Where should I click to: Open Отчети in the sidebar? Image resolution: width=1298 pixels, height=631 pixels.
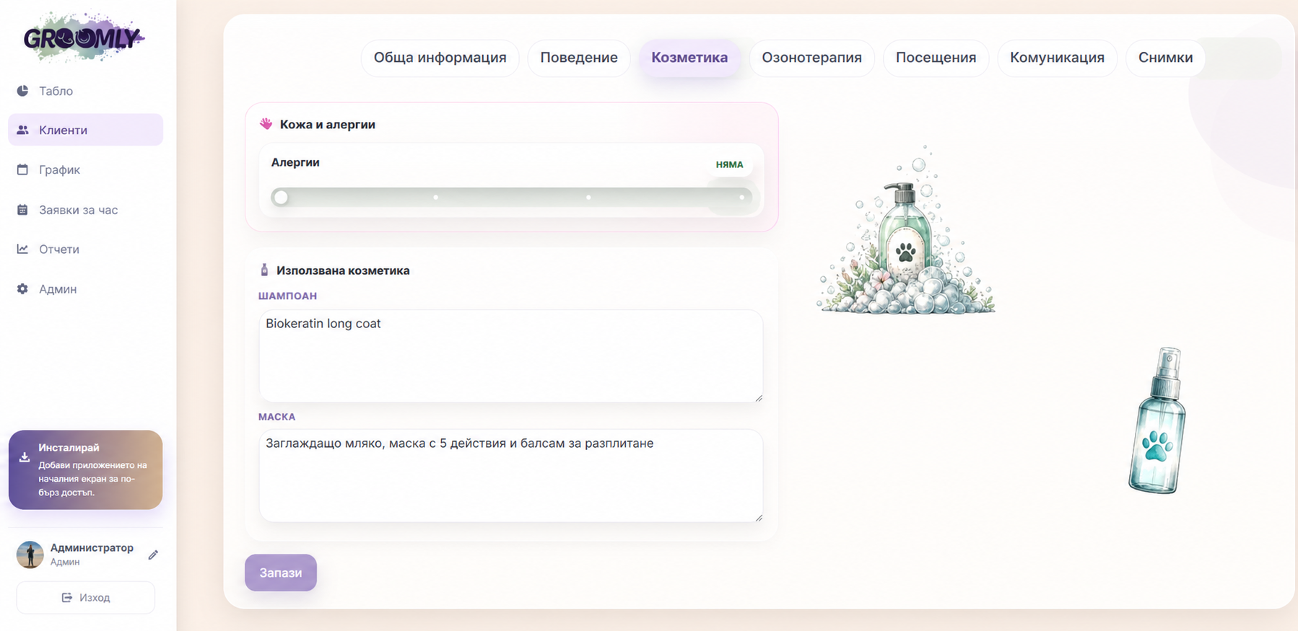pyautogui.click(x=85, y=249)
